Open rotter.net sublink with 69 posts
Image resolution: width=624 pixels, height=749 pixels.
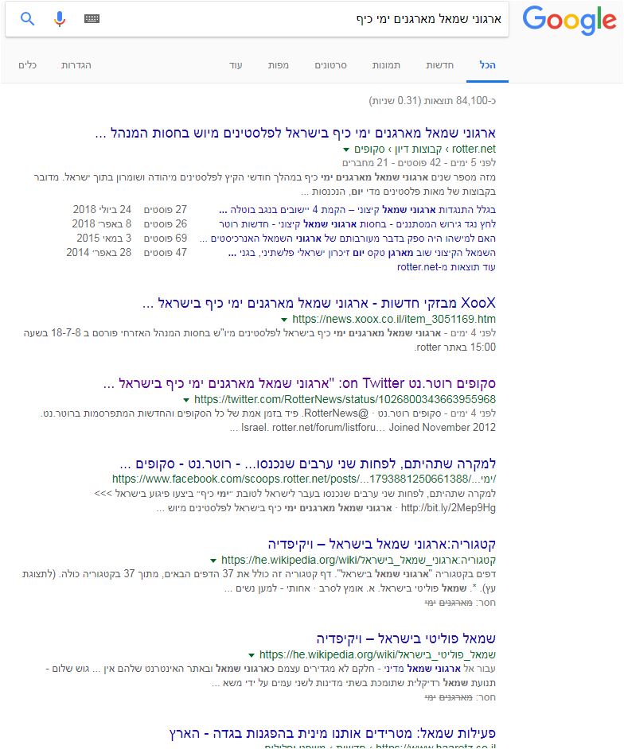pyautogui.click(x=347, y=239)
